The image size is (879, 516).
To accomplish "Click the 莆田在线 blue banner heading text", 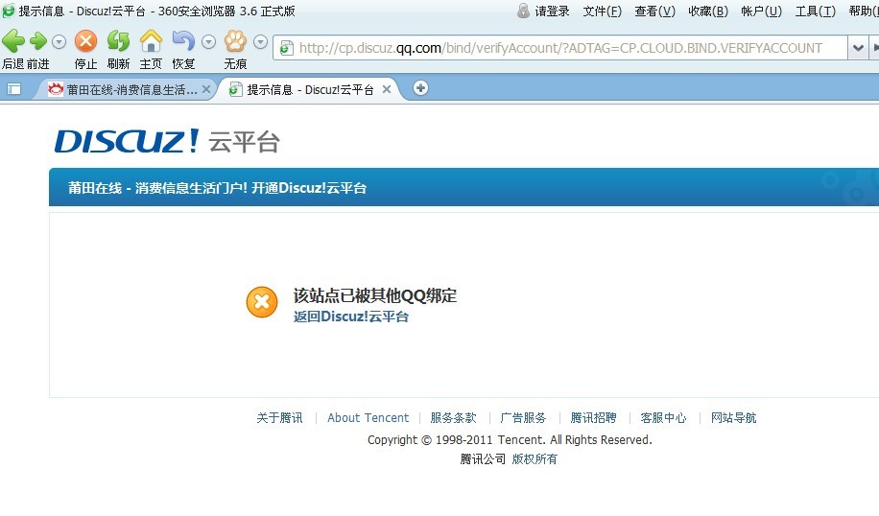I will [218, 188].
